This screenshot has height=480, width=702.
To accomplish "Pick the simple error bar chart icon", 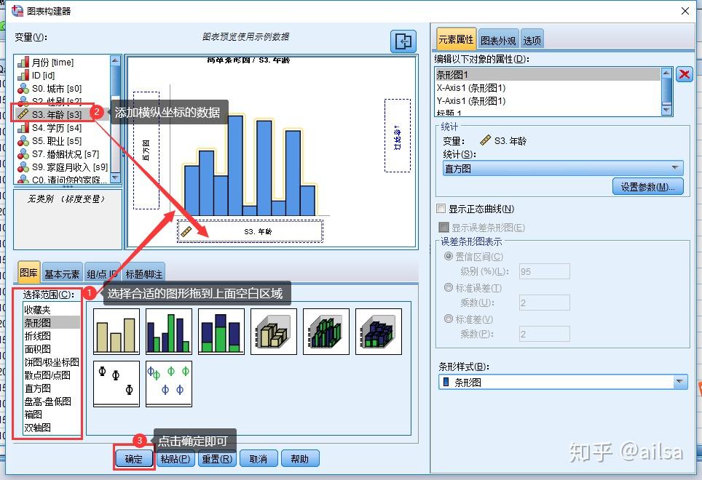I will tap(117, 383).
